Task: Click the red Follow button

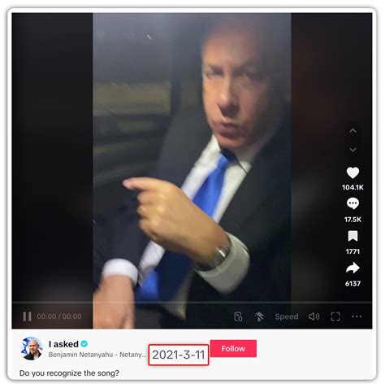Action: point(233,348)
